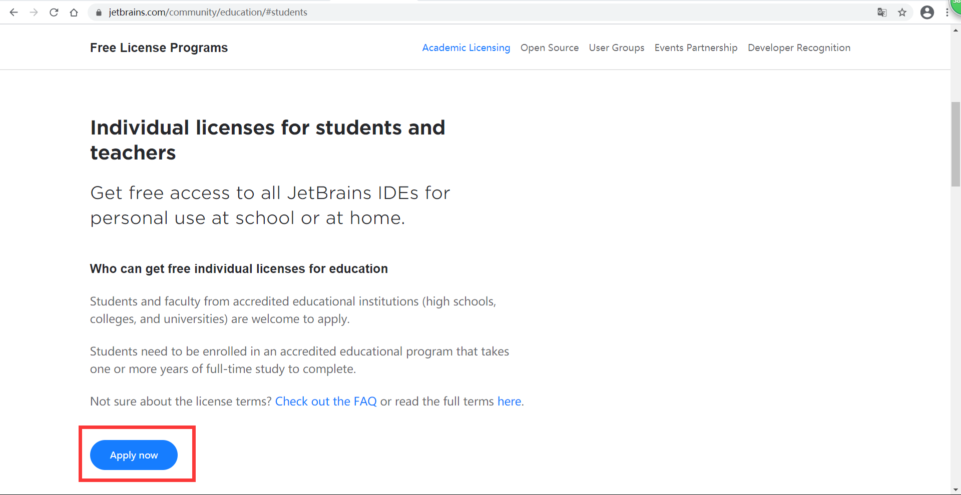Click the blue Apply now button
This screenshot has height=495, width=961.
(134, 455)
